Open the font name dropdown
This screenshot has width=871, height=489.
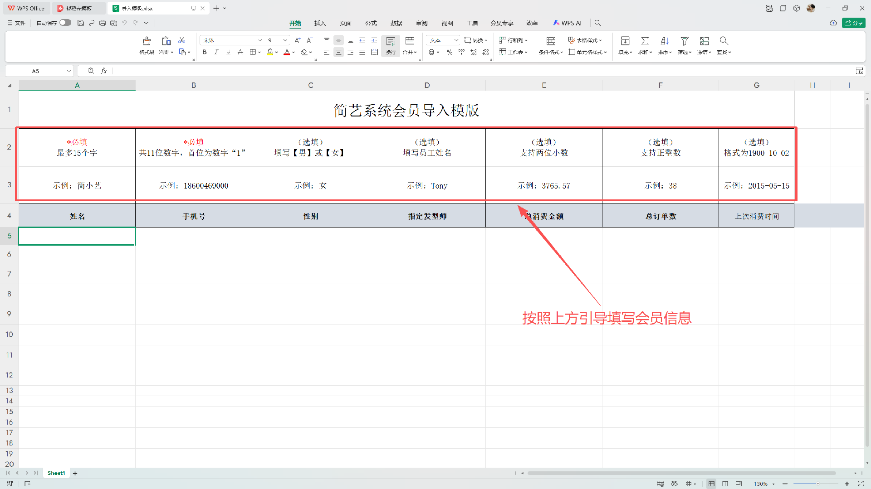tap(260, 40)
